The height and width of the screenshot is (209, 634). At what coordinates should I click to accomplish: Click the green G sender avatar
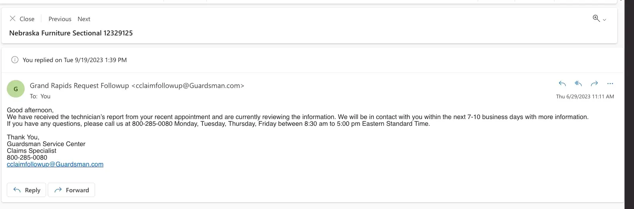(x=16, y=89)
